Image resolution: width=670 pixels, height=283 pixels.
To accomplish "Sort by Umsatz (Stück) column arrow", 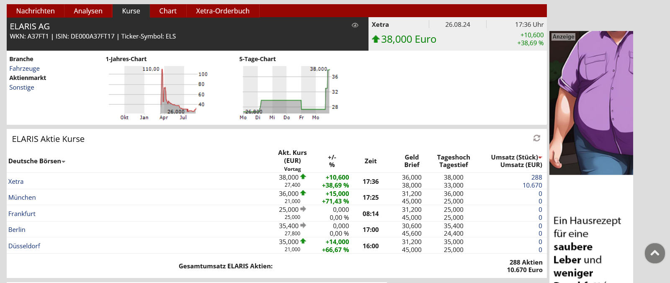I will click(540, 157).
